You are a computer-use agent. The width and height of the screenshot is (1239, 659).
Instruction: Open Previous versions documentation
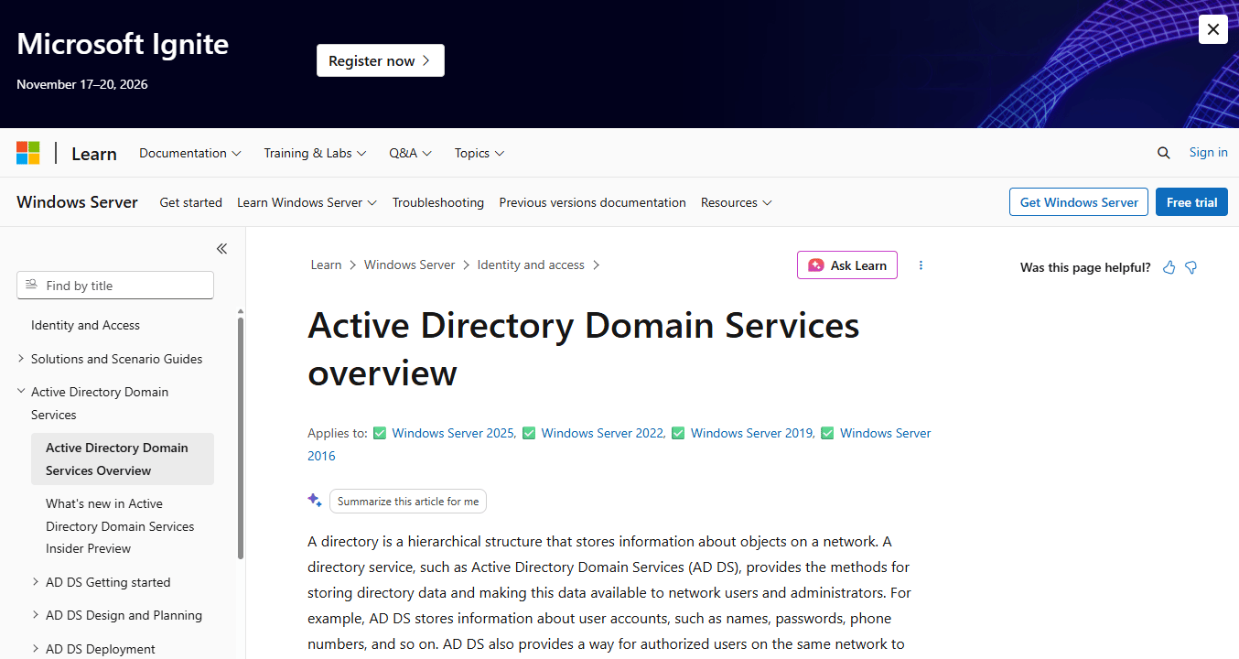[x=593, y=202]
